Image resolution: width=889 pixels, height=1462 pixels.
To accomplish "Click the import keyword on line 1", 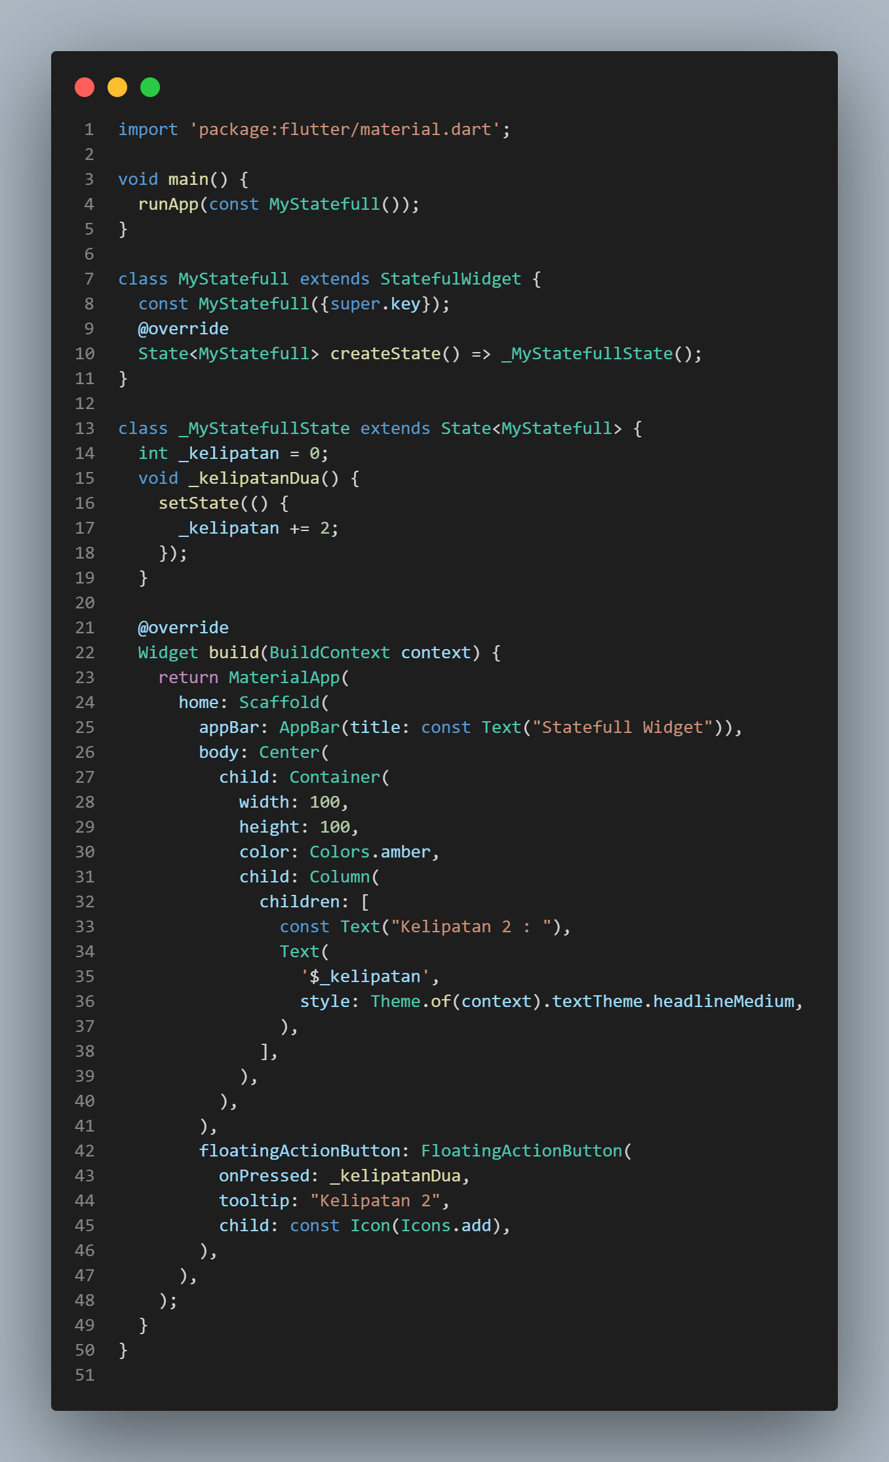I will pyautogui.click(x=148, y=130).
